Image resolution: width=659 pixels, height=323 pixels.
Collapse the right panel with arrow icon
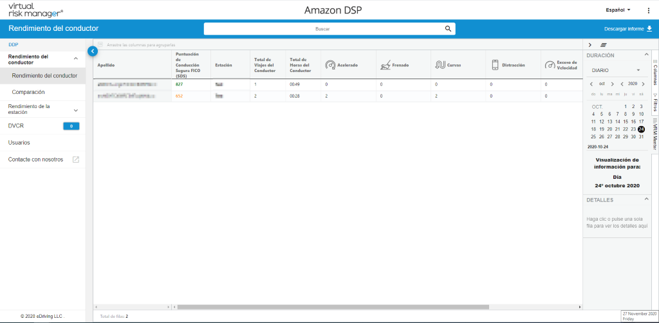pos(590,44)
